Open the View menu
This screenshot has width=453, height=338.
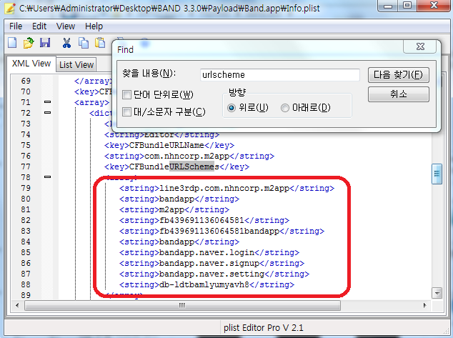click(x=66, y=26)
